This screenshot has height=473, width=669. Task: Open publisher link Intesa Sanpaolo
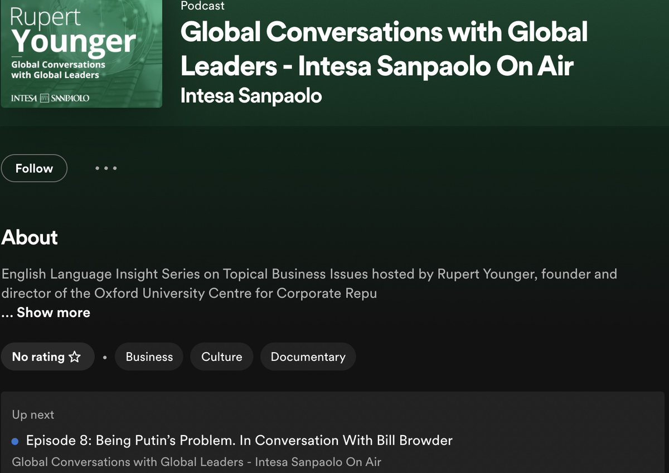click(251, 96)
